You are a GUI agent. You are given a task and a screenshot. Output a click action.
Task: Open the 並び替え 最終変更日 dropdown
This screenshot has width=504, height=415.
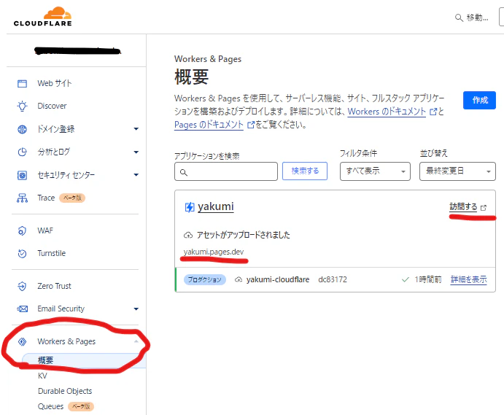pyautogui.click(x=457, y=171)
